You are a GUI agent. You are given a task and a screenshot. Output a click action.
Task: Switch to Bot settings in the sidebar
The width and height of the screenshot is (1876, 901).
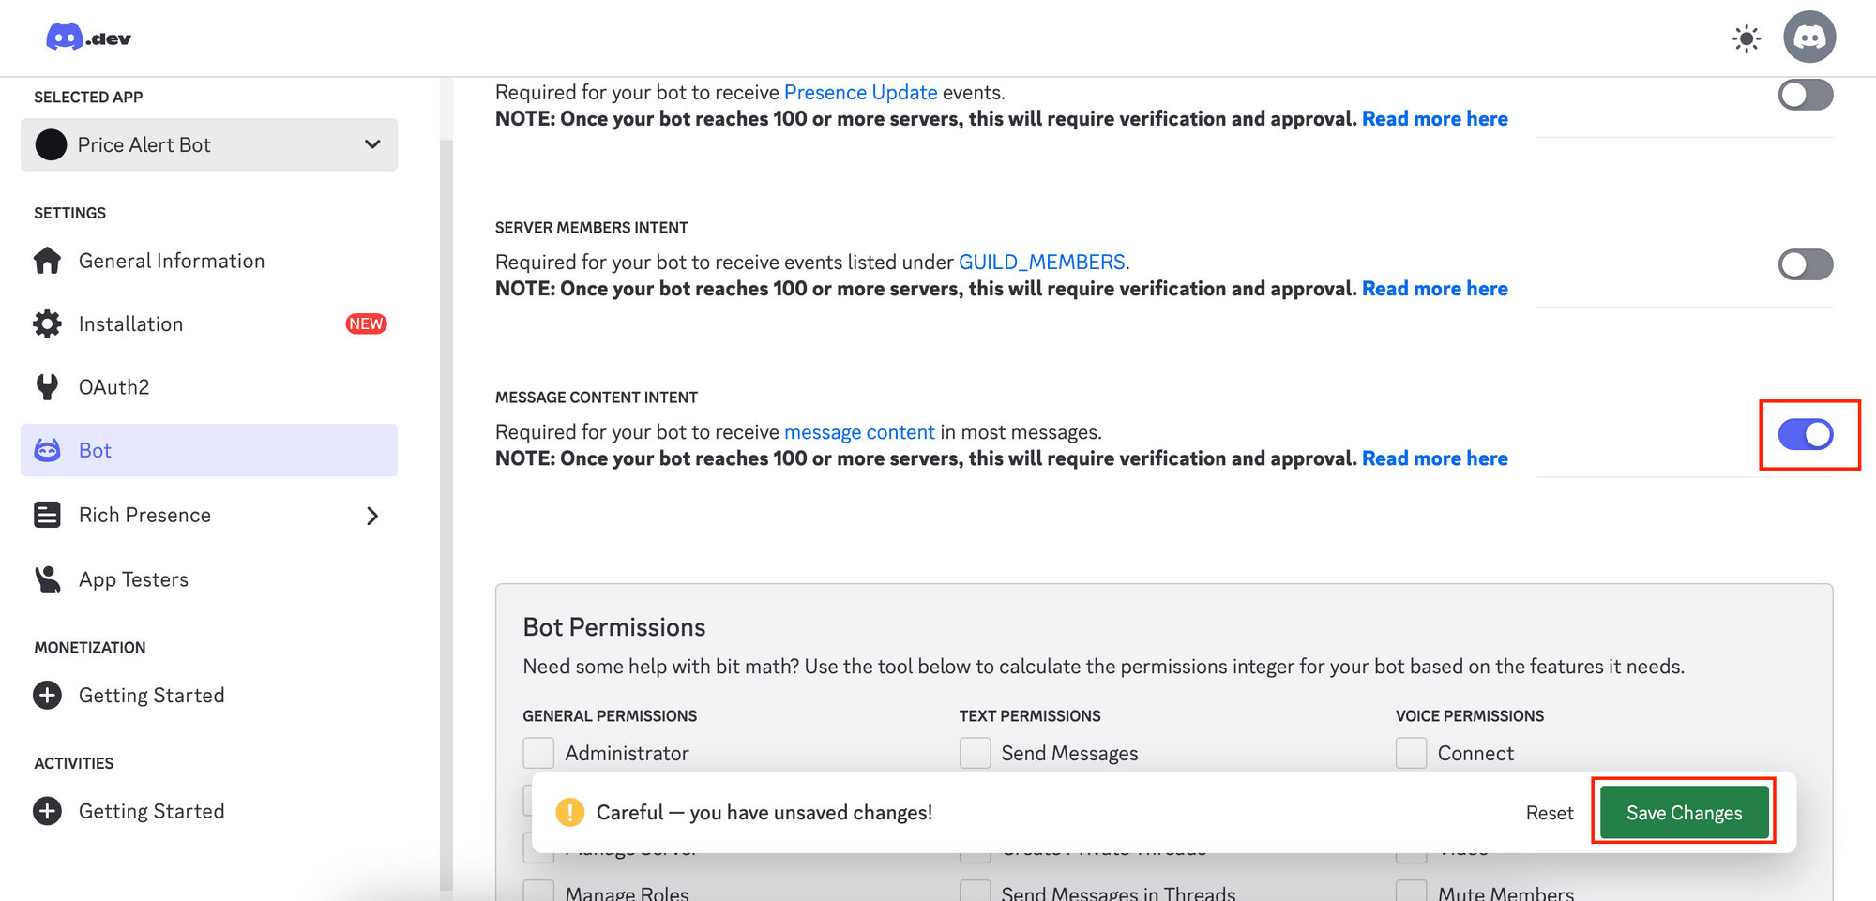point(95,450)
